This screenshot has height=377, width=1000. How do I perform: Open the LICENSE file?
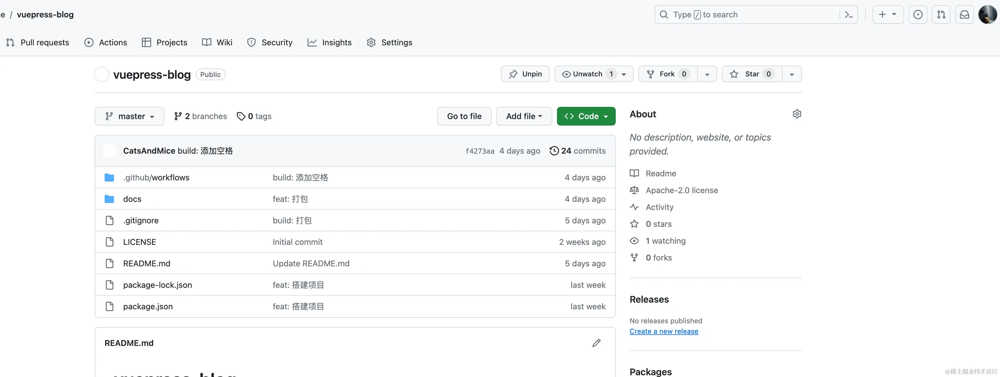(139, 242)
